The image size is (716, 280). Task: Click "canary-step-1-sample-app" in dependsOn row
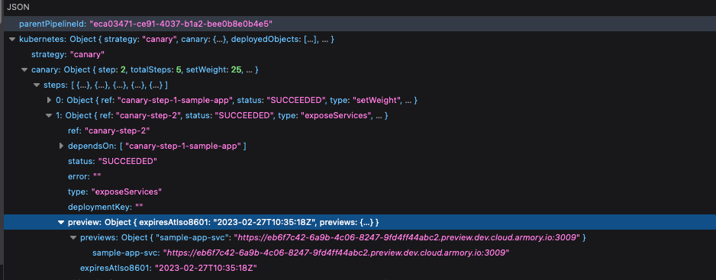184,146
